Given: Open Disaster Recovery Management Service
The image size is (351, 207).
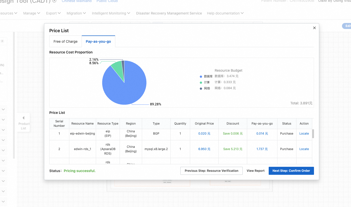Looking at the screenshot, I should 169,13.
